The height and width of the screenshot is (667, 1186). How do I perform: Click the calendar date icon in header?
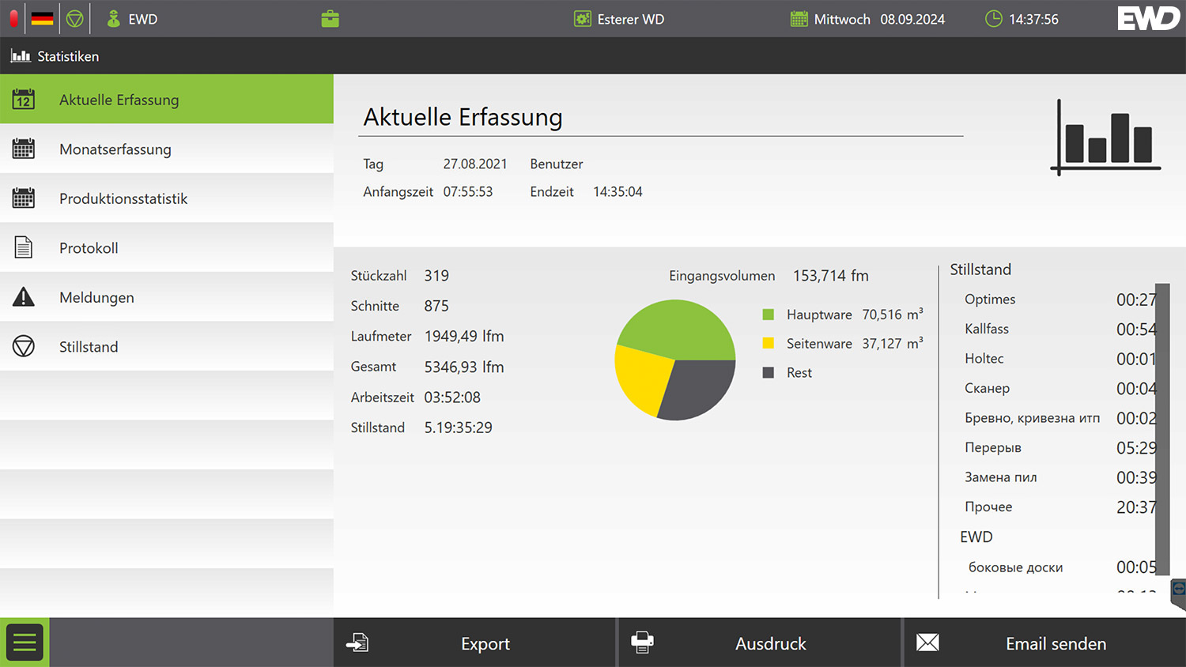(x=799, y=19)
